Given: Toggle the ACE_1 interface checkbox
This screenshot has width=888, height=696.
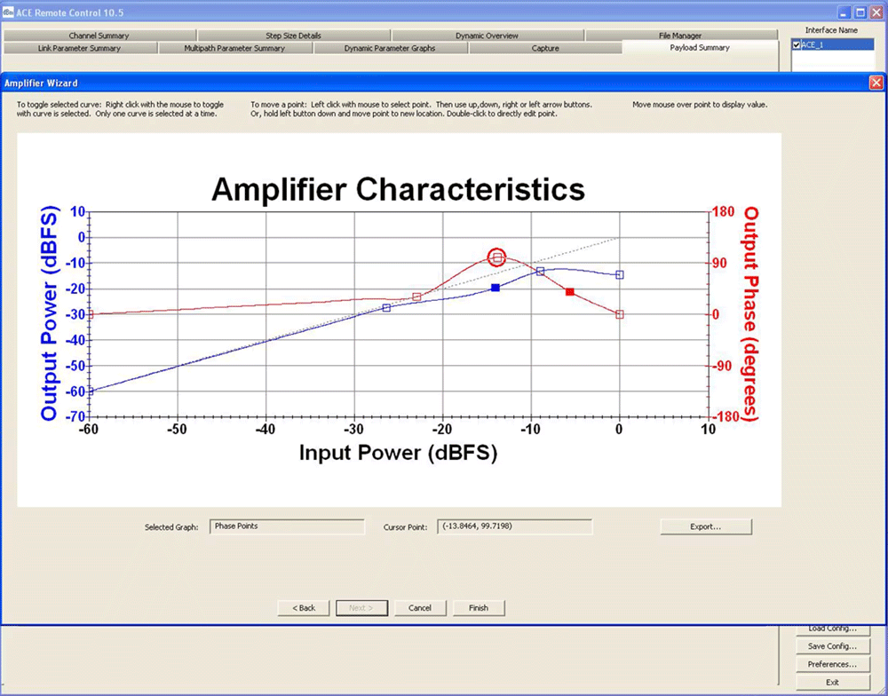Looking at the screenshot, I should tap(797, 44).
